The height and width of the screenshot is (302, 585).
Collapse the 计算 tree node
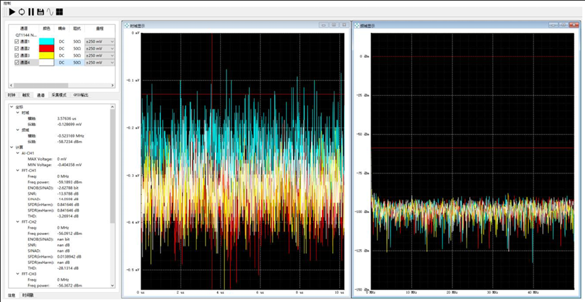click(x=11, y=147)
